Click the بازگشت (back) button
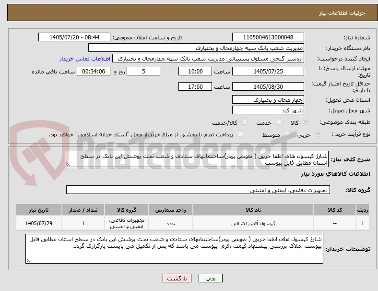378x291 pixels. [177, 278]
